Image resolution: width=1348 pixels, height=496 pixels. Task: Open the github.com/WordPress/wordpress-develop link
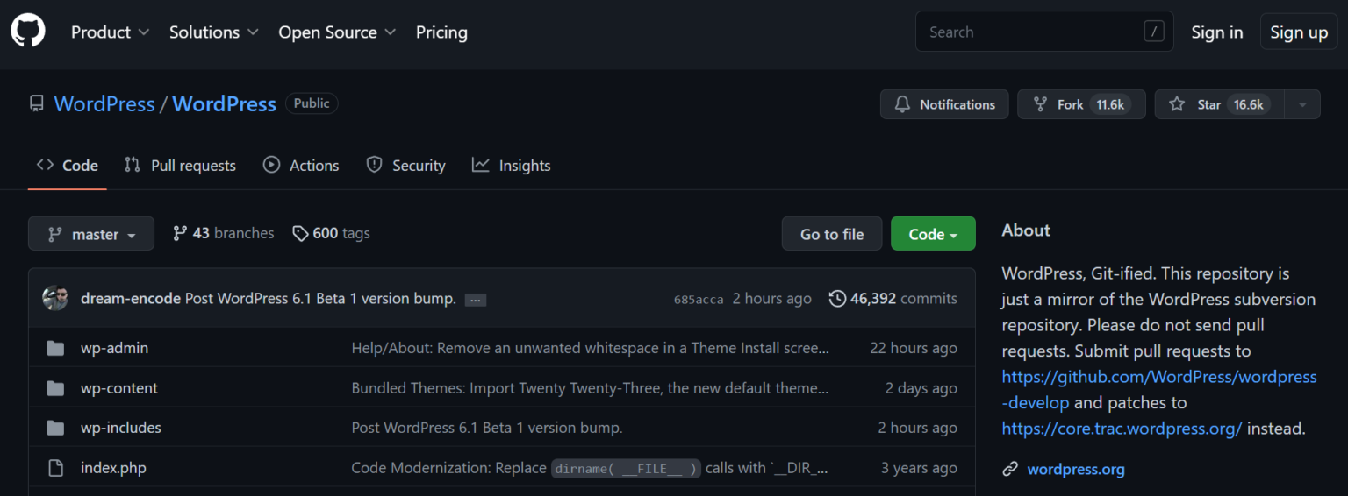pos(1159,390)
